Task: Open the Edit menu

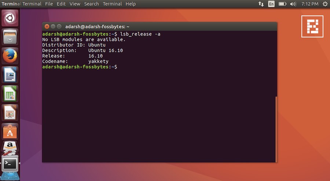Action: coord(61,4)
